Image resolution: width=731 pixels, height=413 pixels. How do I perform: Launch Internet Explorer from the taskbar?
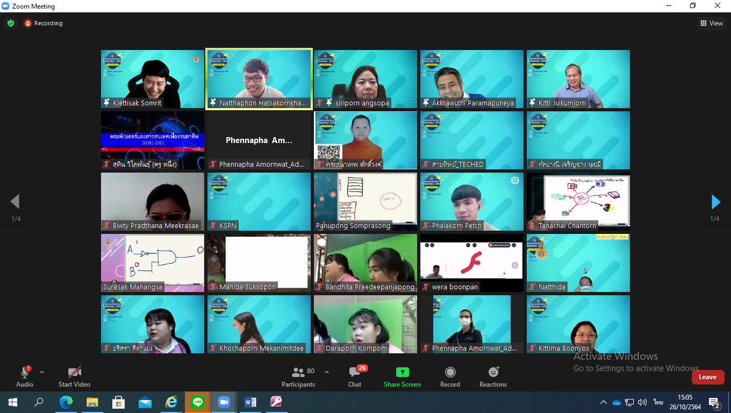pos(171,402)
